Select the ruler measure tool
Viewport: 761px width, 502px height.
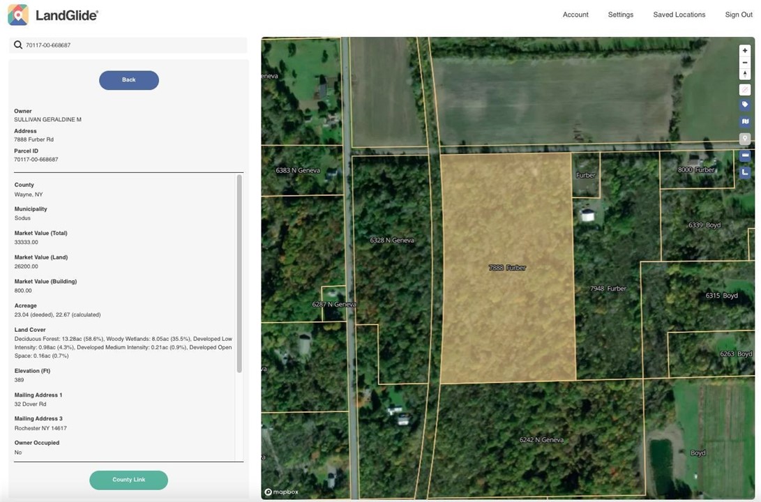point(744,155)
